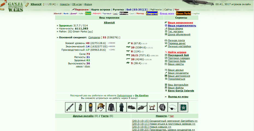This screenshot has height=131, width=254.
Task: Click the house icon beside Ваша недвижимость
Action: (x=166, y=26)
